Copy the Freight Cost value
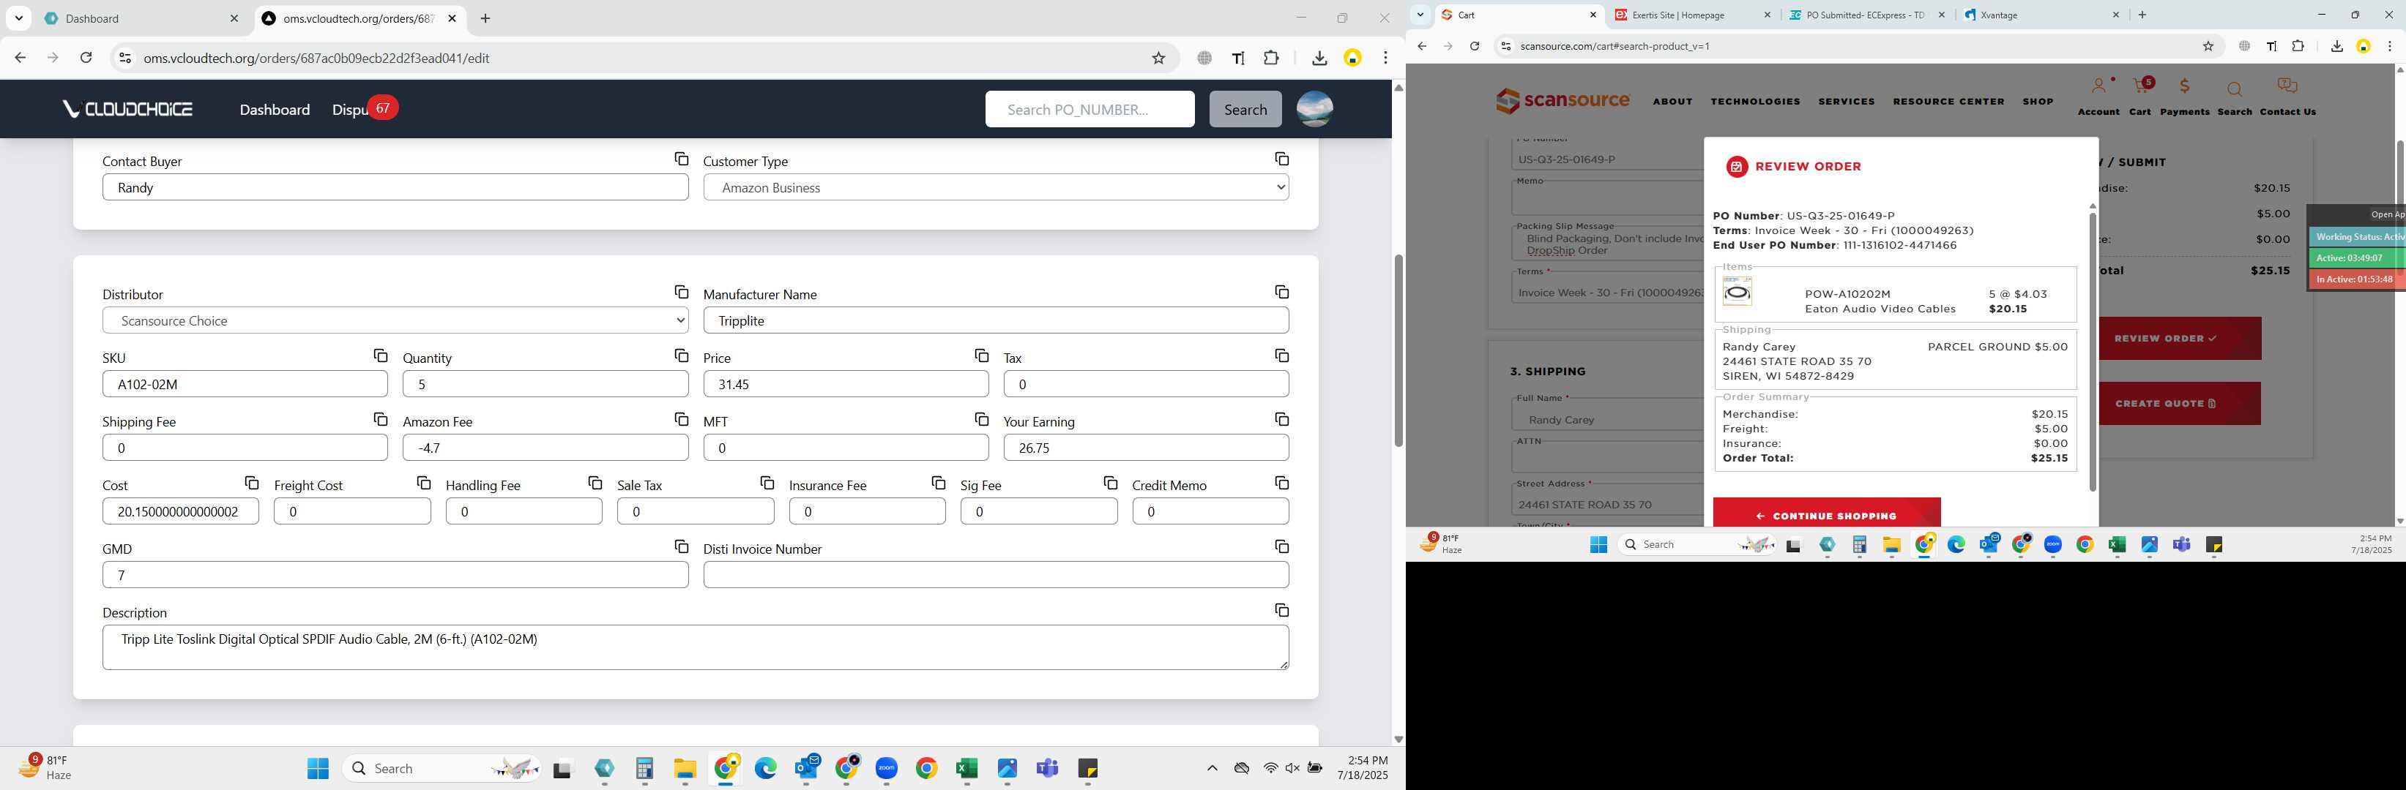The image size is (2406, 790). click(x=423, y=483)
